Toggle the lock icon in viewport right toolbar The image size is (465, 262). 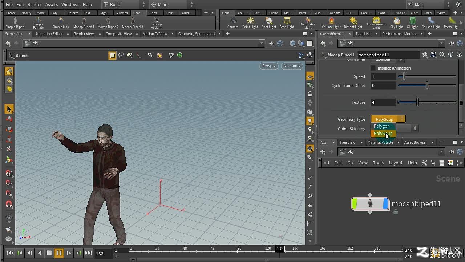310,94
